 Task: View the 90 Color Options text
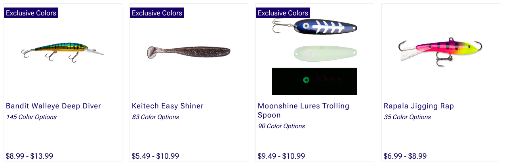[x=281, y=126]
